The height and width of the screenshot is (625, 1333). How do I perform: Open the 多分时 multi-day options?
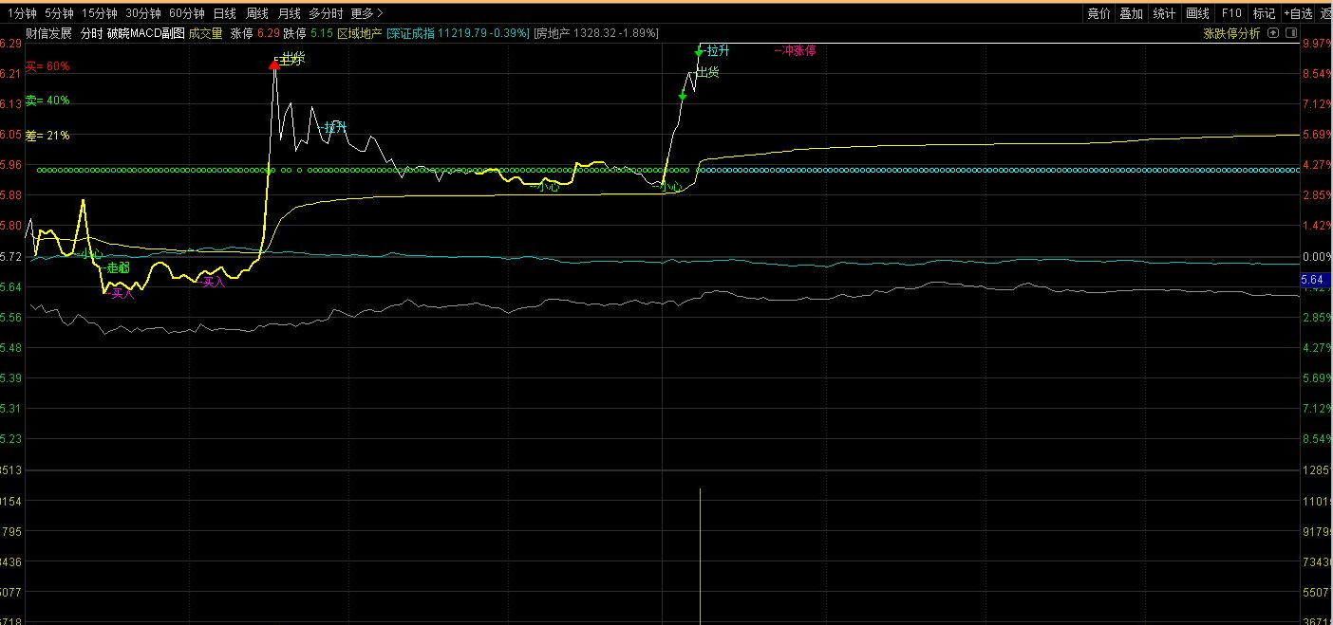326,13
